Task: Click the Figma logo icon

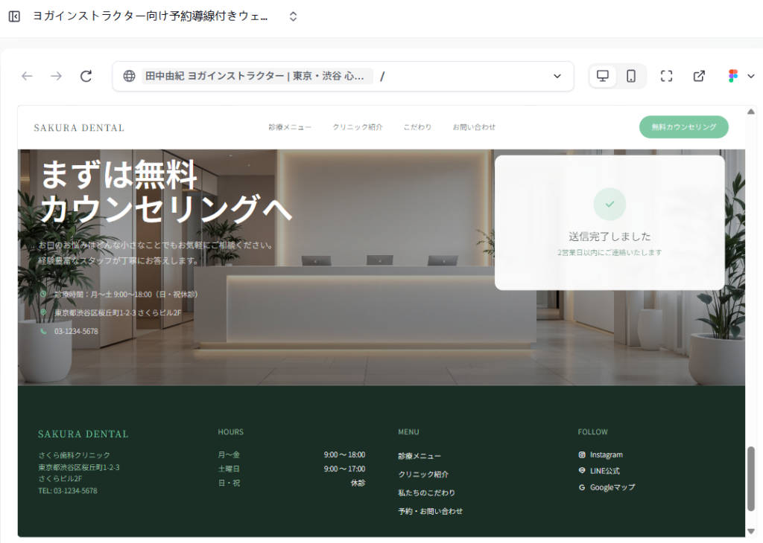Action: (x=733, y=76)
